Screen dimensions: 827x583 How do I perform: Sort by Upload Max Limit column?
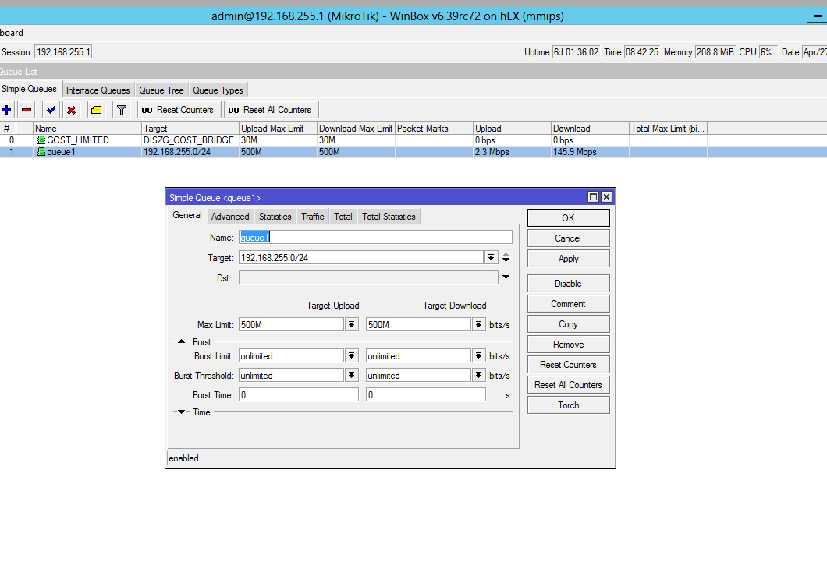pyautogui.click(x=278, y=128)
